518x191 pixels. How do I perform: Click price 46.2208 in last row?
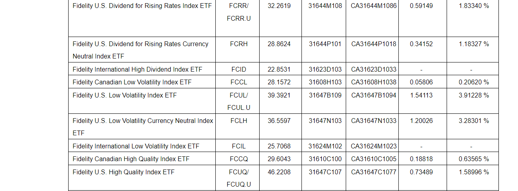click(279, 172)
